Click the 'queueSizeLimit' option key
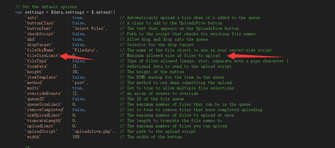The width and height of the screenshot is (335, 148). coord(43,104)
